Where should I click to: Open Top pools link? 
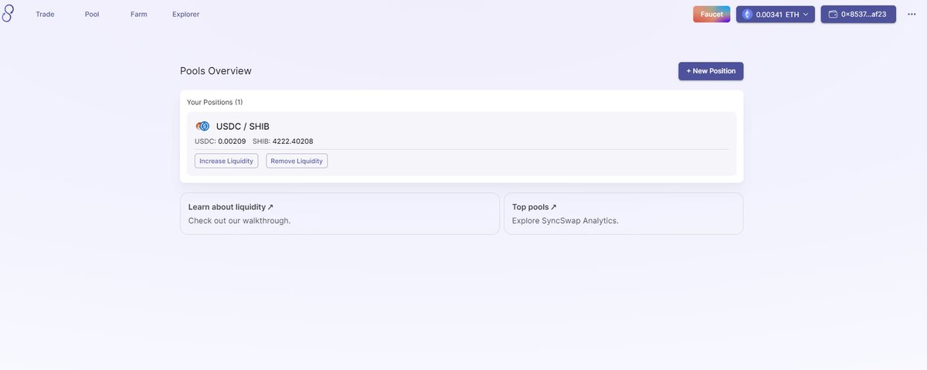[535, 207]
